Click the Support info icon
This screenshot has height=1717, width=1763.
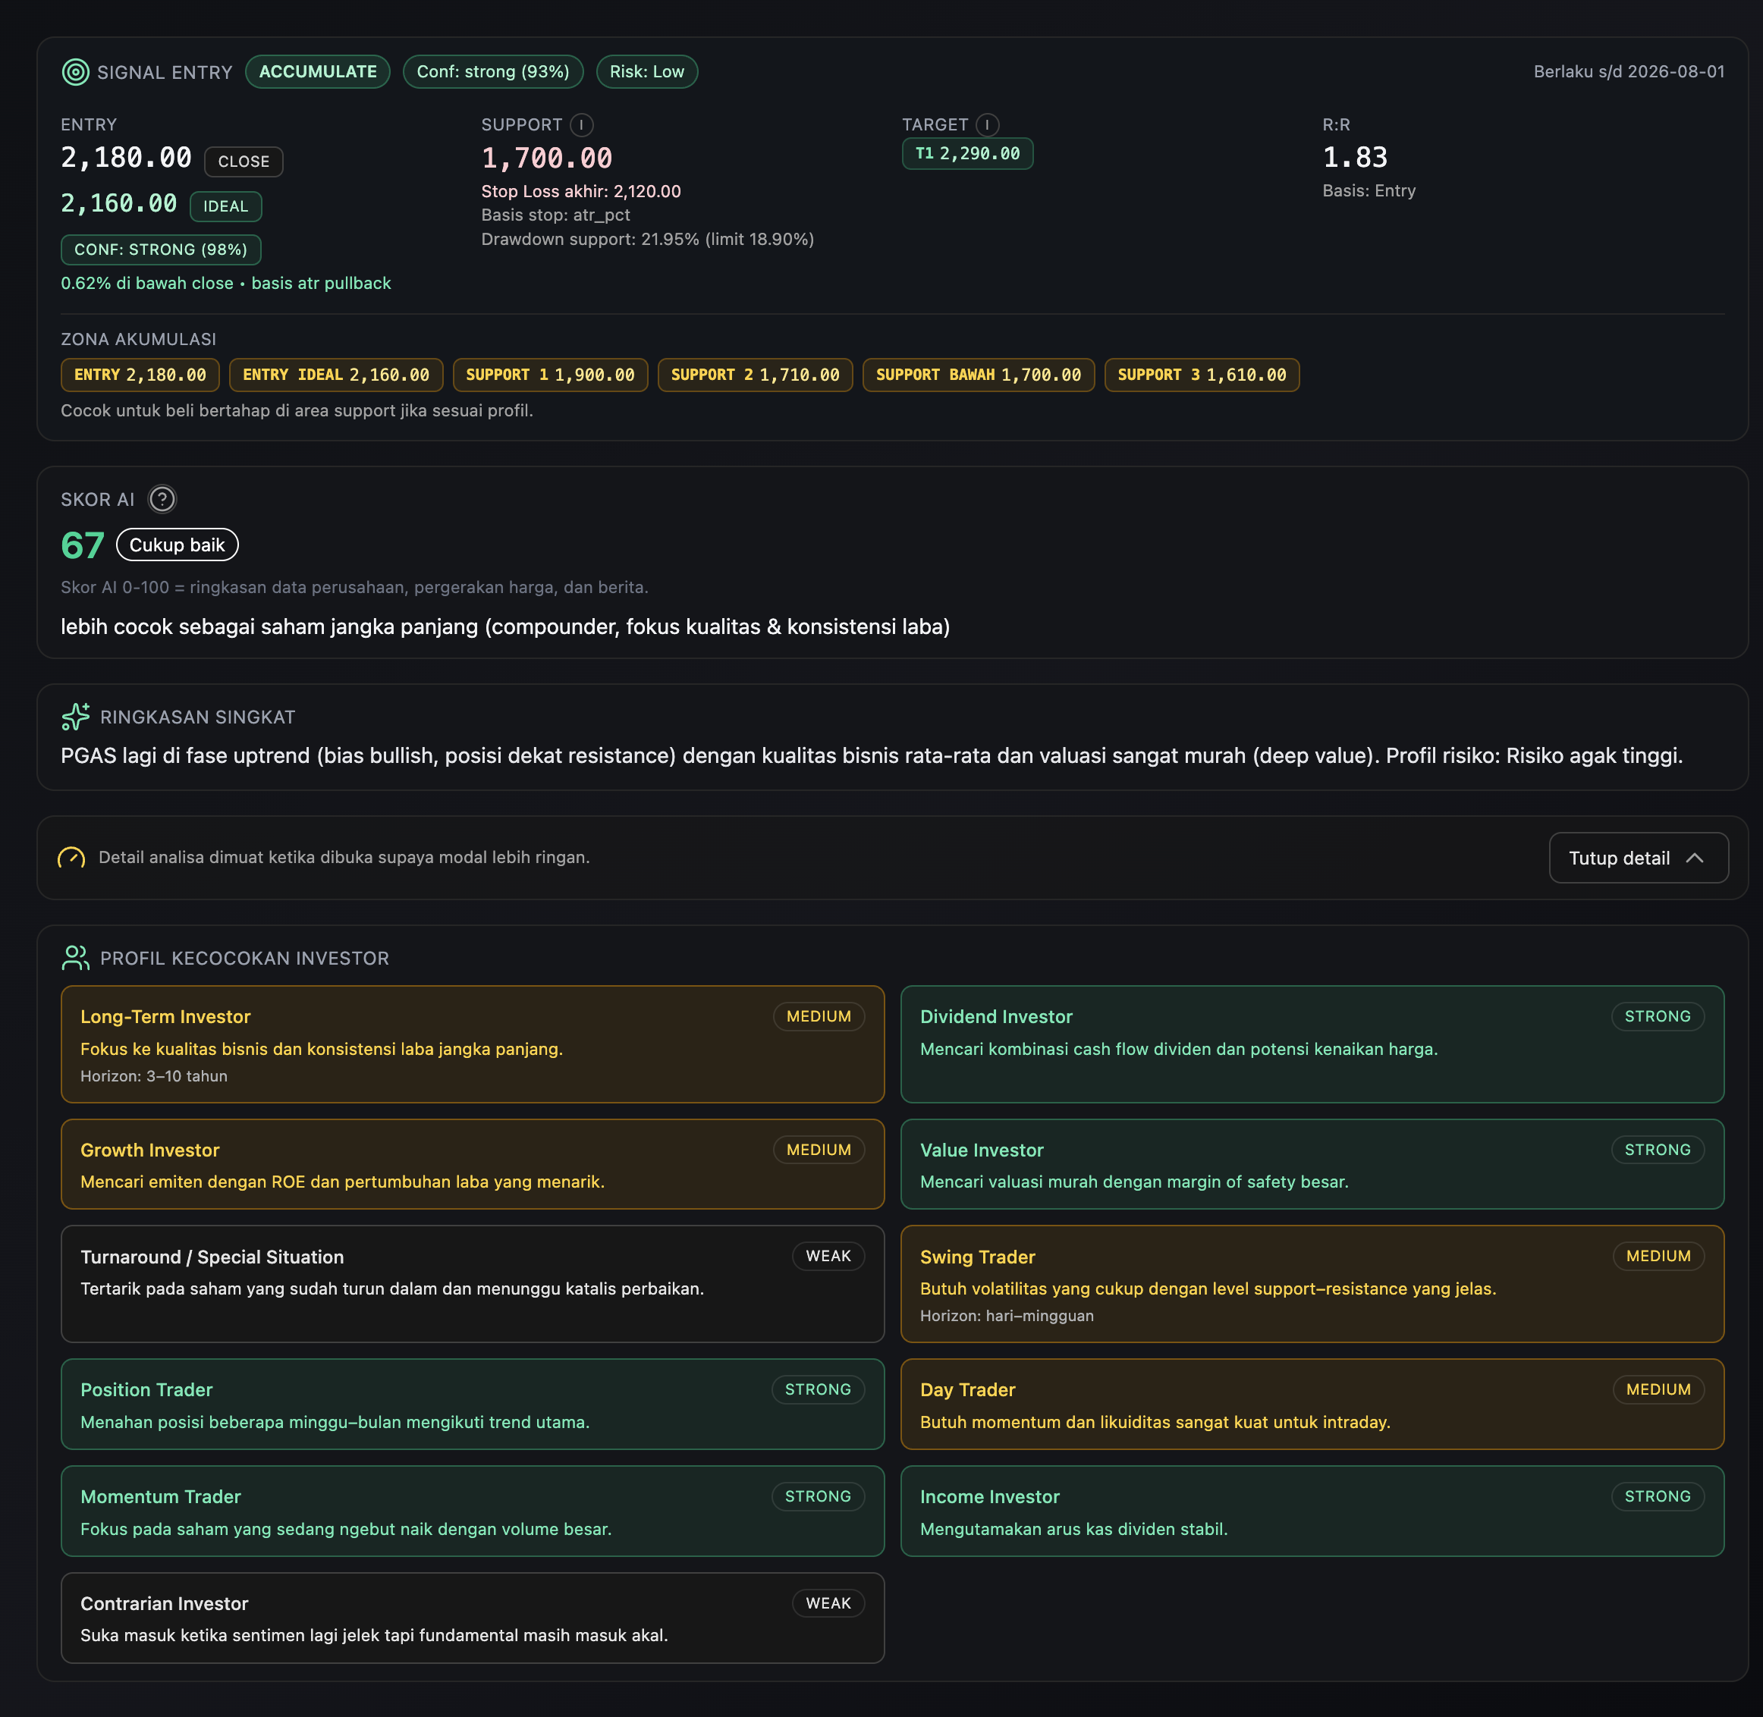click(x=582, y=124)
